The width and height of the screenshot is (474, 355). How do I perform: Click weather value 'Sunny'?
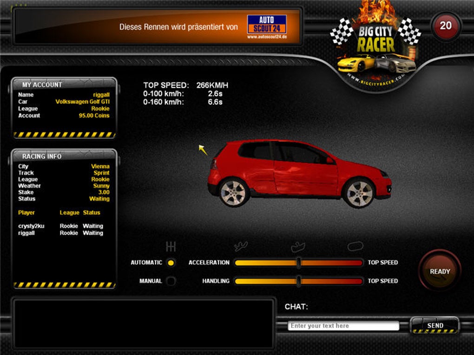point(101,186)
